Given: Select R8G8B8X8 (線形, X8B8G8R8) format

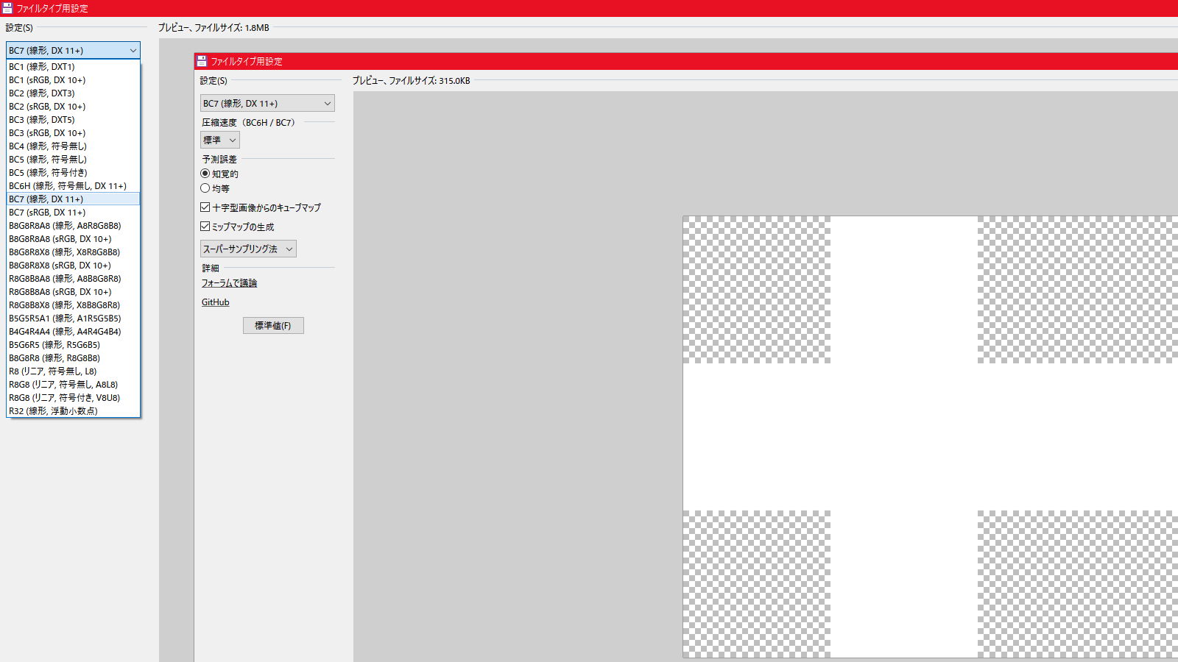Looking at the screenshot, I should point(73,305).
